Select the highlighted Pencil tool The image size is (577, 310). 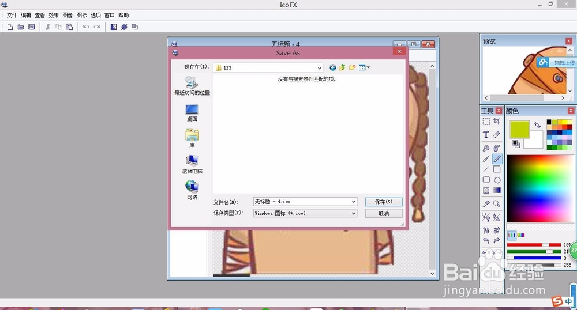497,158
